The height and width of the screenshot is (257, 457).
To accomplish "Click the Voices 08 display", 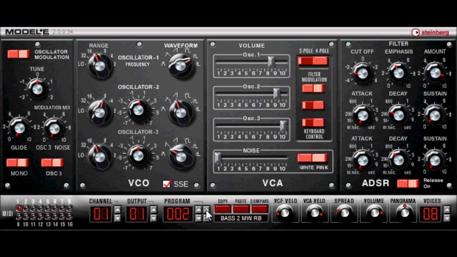I will (x=430, y=213).
